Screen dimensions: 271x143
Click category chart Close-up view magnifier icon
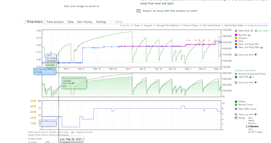(x=236, y=83)
